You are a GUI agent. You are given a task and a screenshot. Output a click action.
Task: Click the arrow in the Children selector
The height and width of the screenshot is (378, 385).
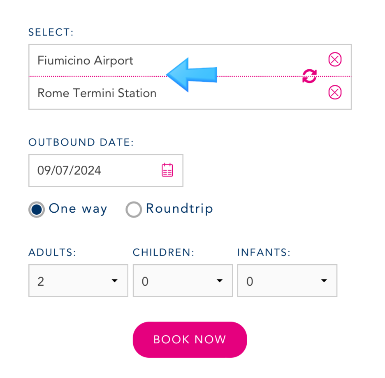click(220, 281)
